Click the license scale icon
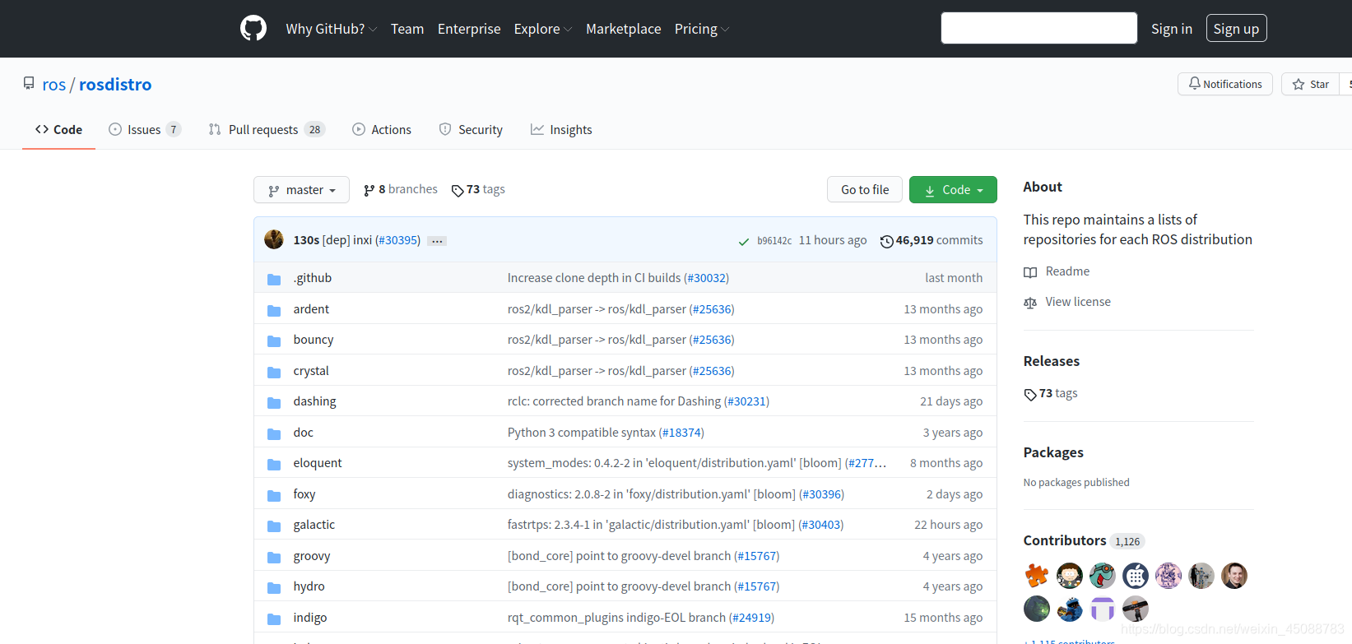Image resolution: width=1352 pixels, height=644 pixels. pyautogui.click(x=1030, y=303)
